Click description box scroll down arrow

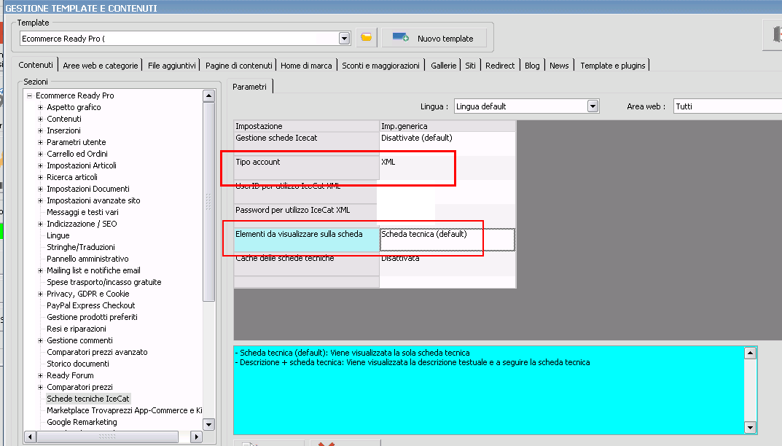click(x=750, y=428)
